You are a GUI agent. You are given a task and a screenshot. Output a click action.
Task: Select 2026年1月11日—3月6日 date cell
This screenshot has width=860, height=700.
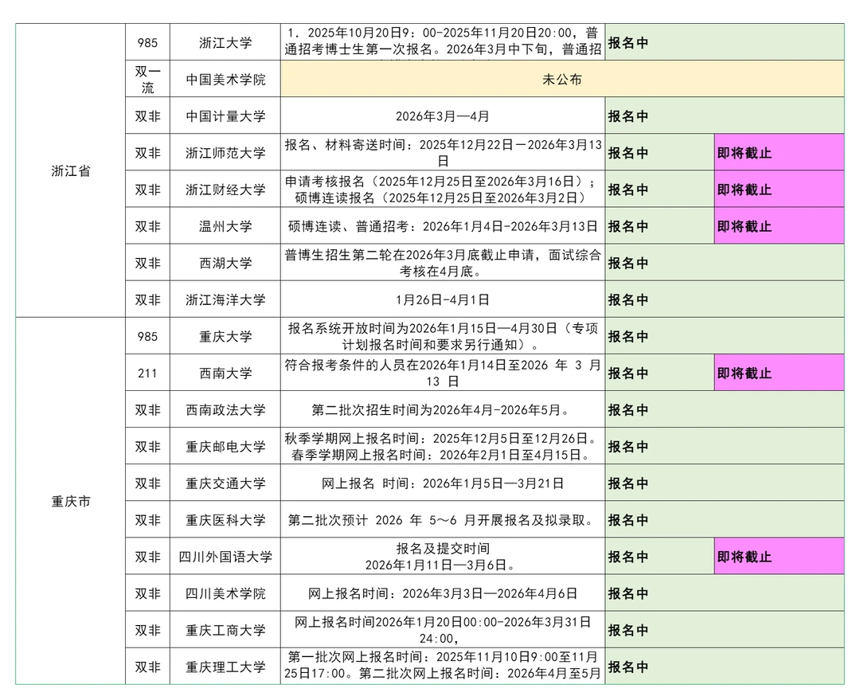coord(443,557)
